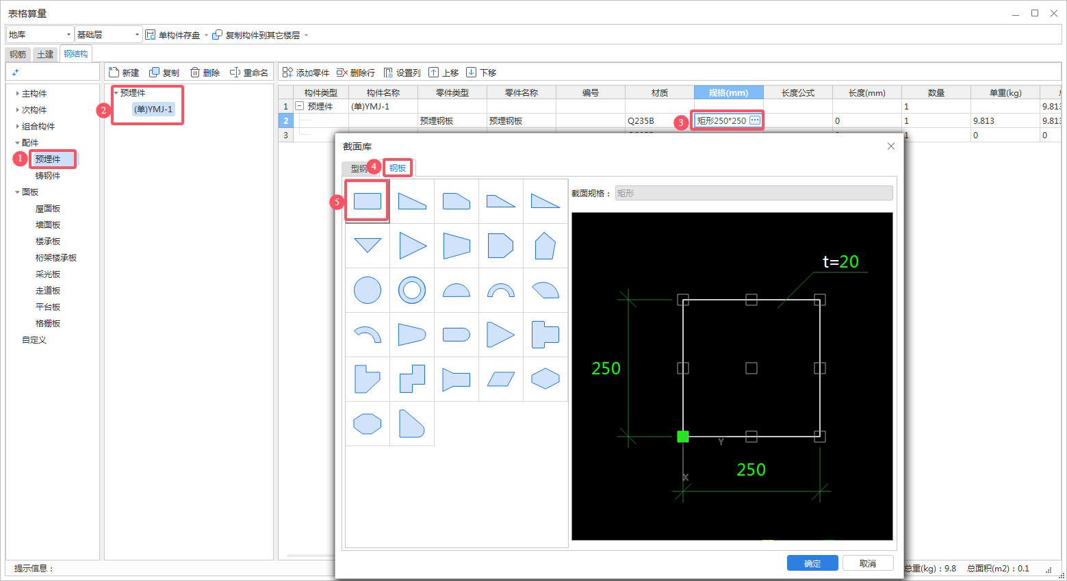Expand the 主构件 tree node

(x=18, y=93)
